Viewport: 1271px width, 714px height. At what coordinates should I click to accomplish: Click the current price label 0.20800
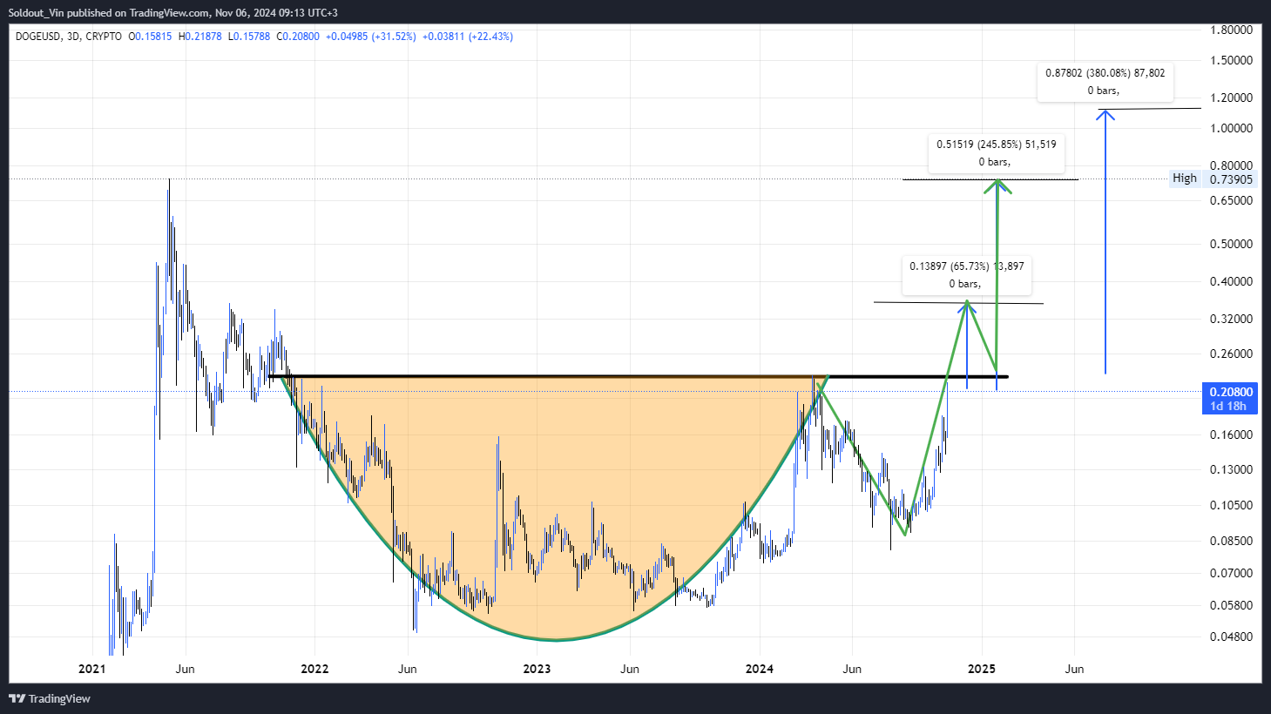point(1231,393)
